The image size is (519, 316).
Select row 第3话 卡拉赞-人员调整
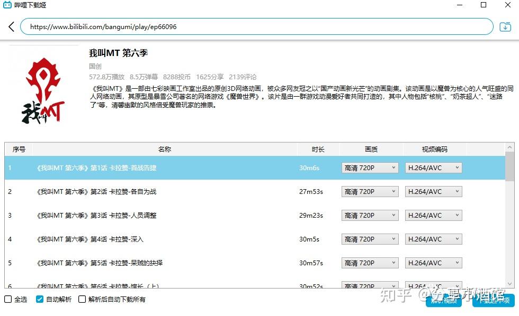[x=255, y=215]
